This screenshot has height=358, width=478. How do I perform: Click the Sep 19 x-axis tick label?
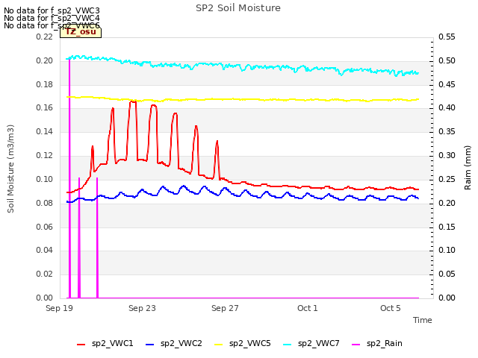click(x=59, y=308)
